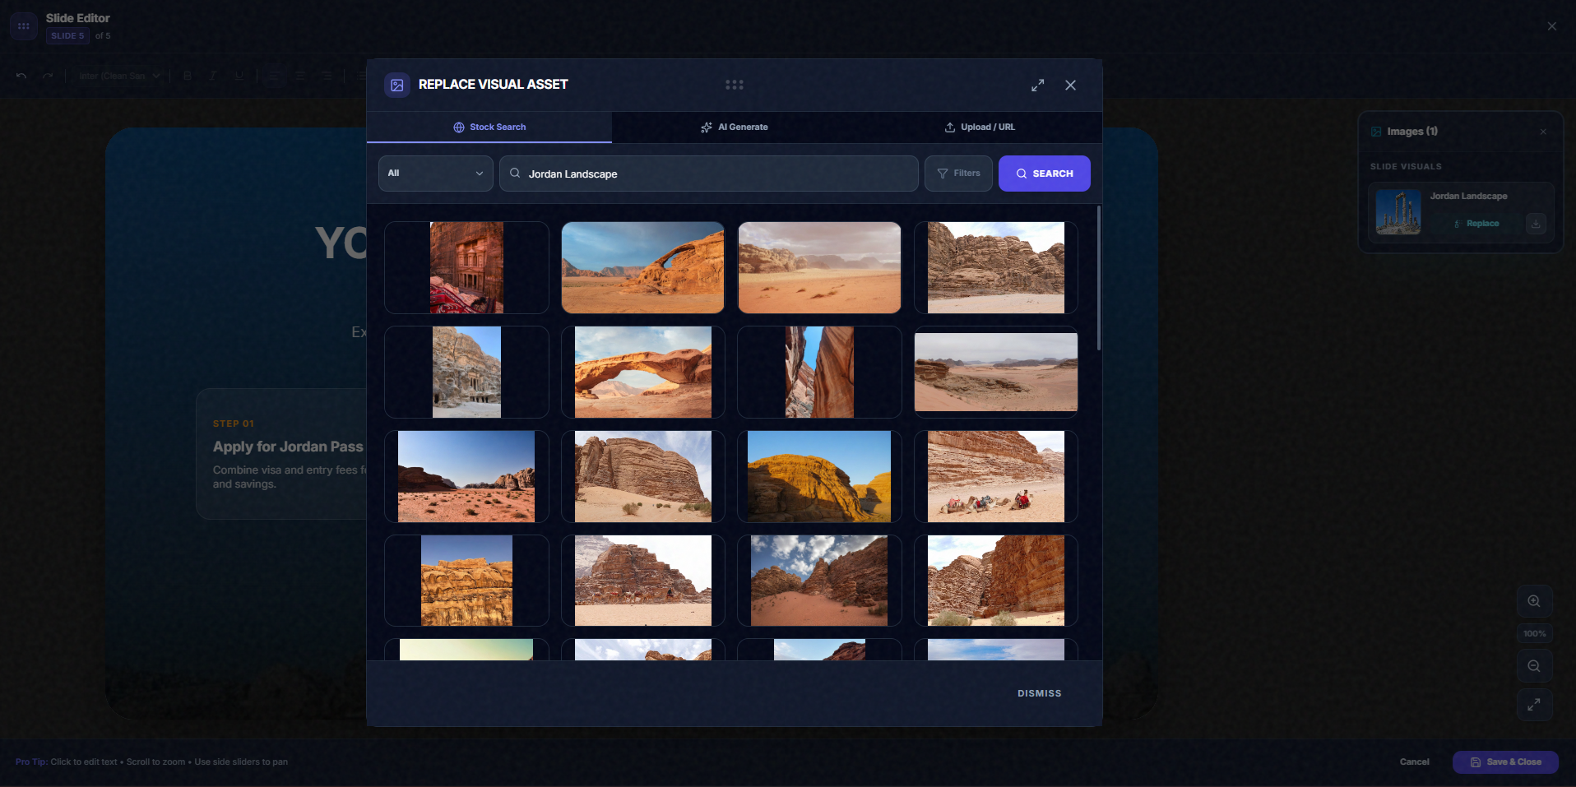Pick the red cliff wall photo in fourth row

[996, 581]
